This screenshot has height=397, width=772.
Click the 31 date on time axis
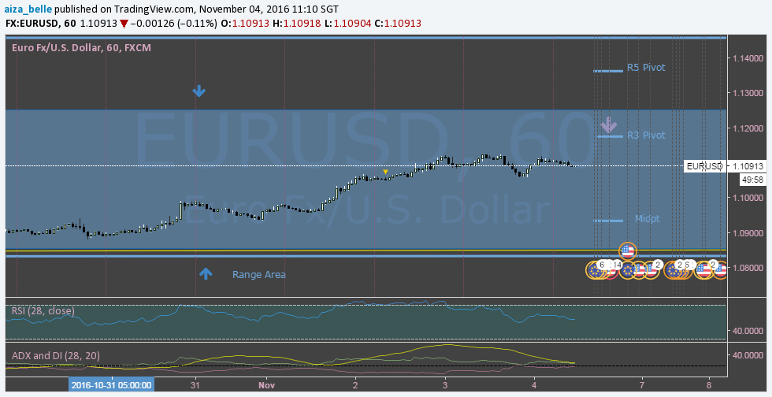coord(195,384)
